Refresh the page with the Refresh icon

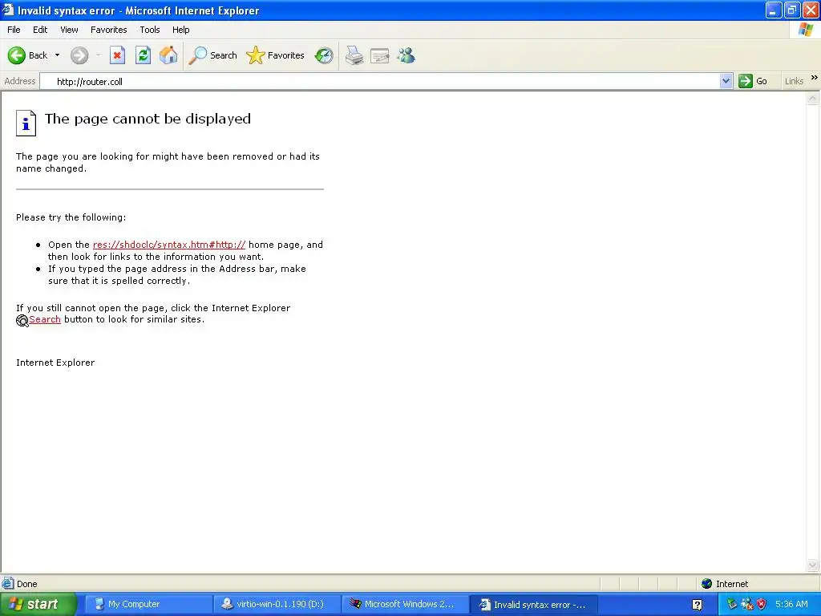143,55
